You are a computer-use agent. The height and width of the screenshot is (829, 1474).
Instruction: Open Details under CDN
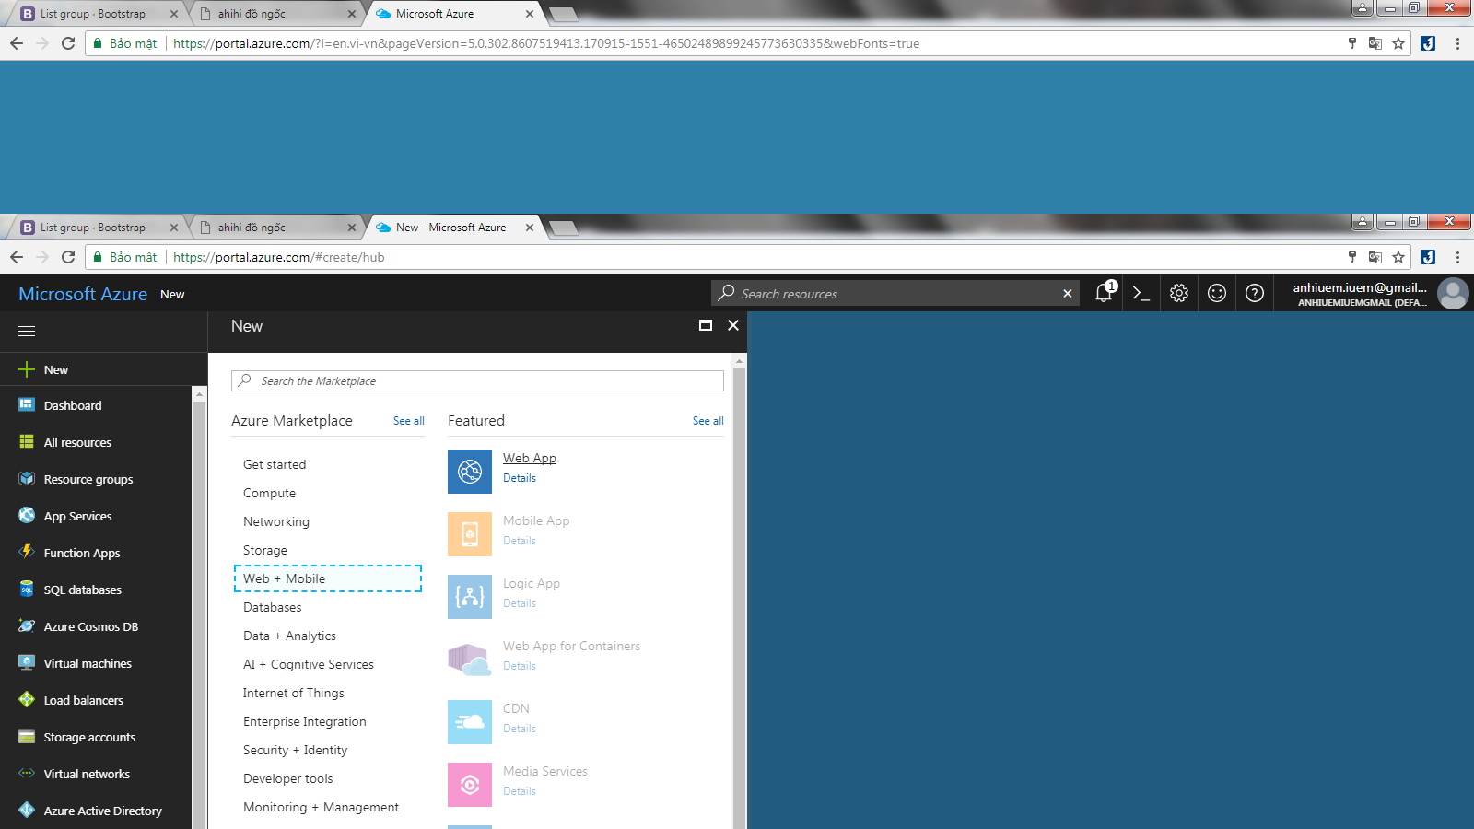[x=520, y=729]
